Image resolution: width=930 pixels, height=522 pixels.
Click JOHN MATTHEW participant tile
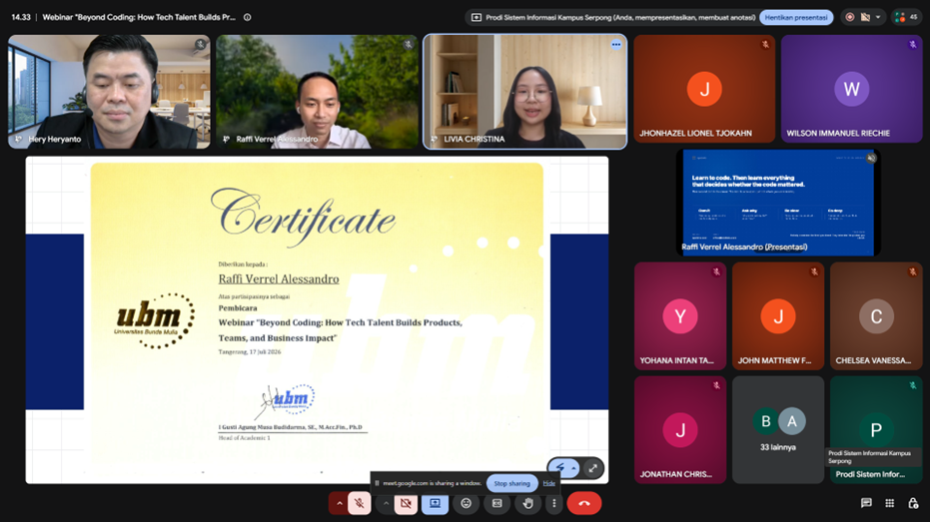(778, 315)
